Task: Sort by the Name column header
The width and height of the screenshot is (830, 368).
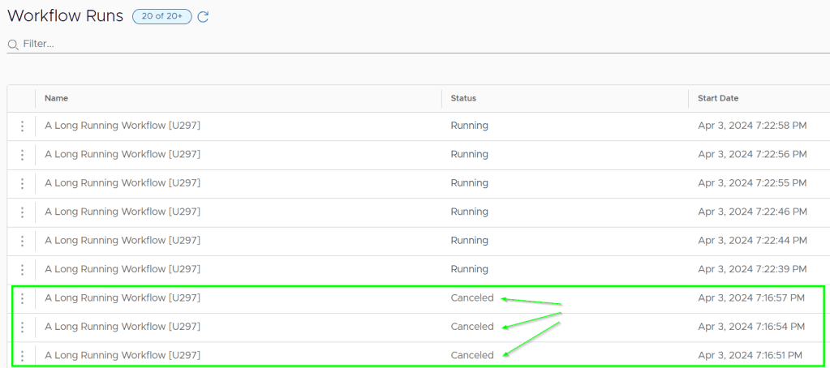Action: click(x=57, y=98)
